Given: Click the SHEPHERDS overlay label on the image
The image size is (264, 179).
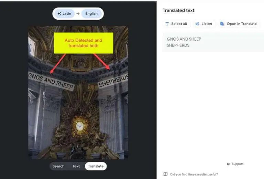Looking at the screenshot, I should 113,81.
